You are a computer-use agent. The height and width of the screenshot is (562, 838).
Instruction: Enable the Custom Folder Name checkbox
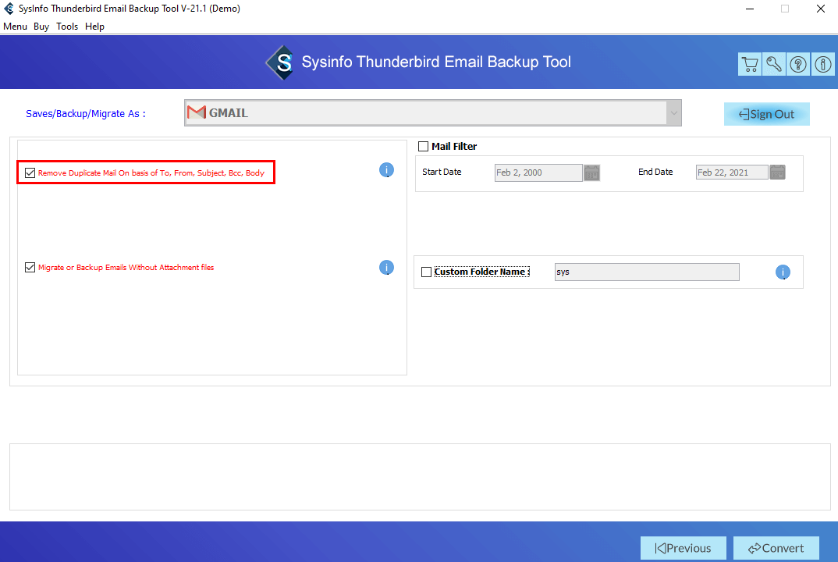click(427, 272)
